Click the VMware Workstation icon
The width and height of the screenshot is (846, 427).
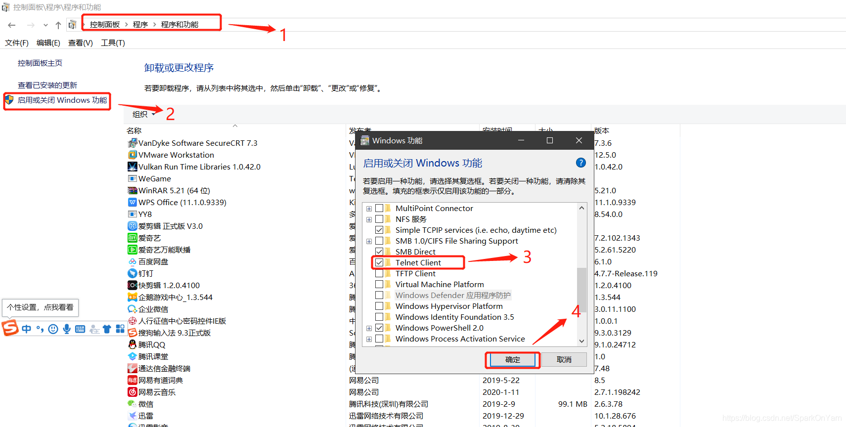click(x=132, y=155)
